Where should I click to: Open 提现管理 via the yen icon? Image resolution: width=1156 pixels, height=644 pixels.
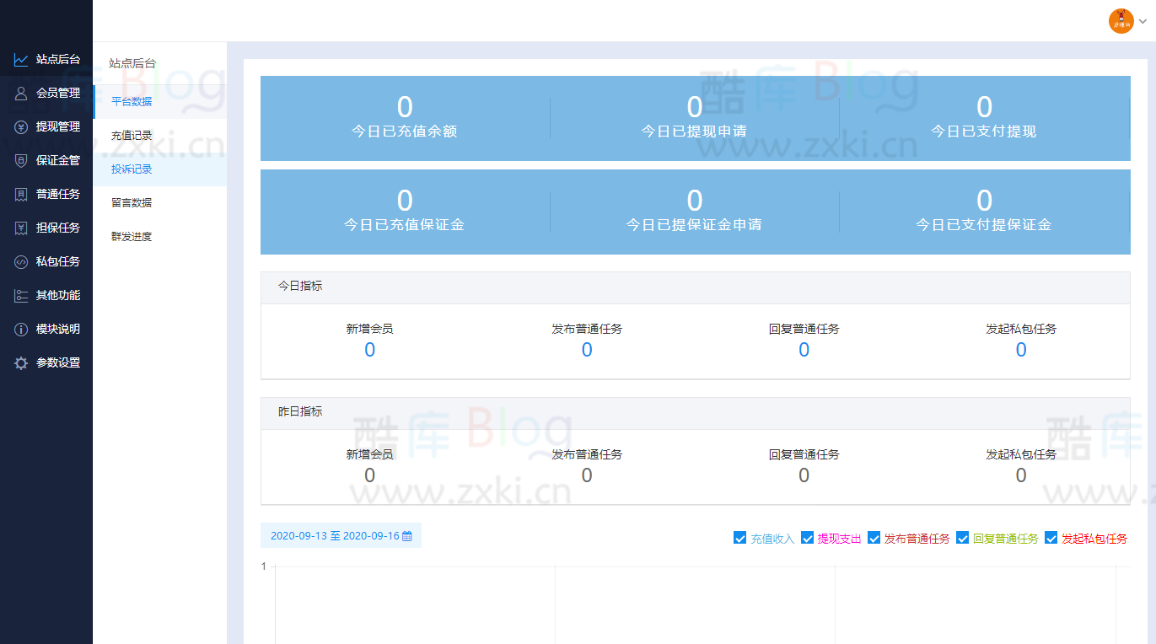pyautogui.click(x=20, y=126)
